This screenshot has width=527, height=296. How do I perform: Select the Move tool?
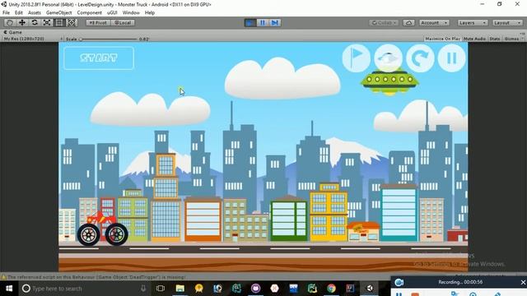point(22,22)
